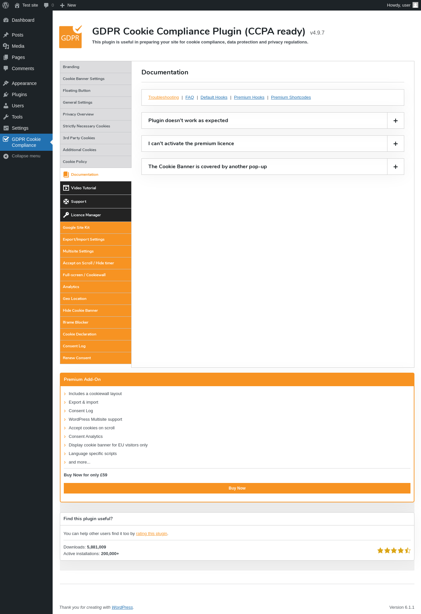Click the Posts pin icon

[x=6, y=35]
